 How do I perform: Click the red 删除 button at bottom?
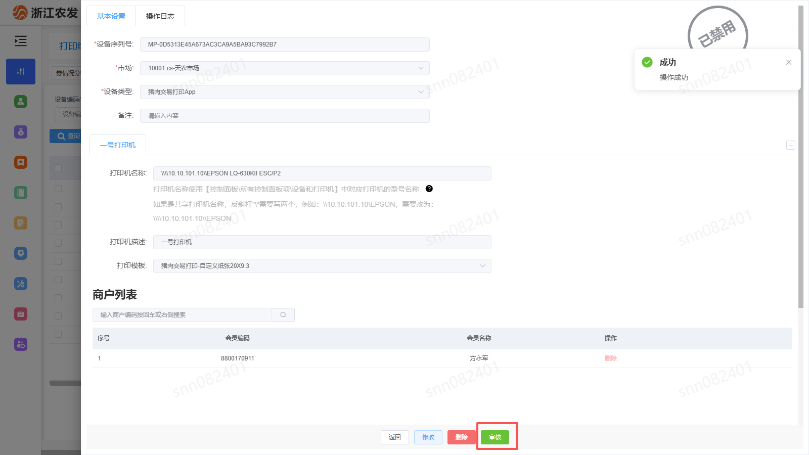462,437
